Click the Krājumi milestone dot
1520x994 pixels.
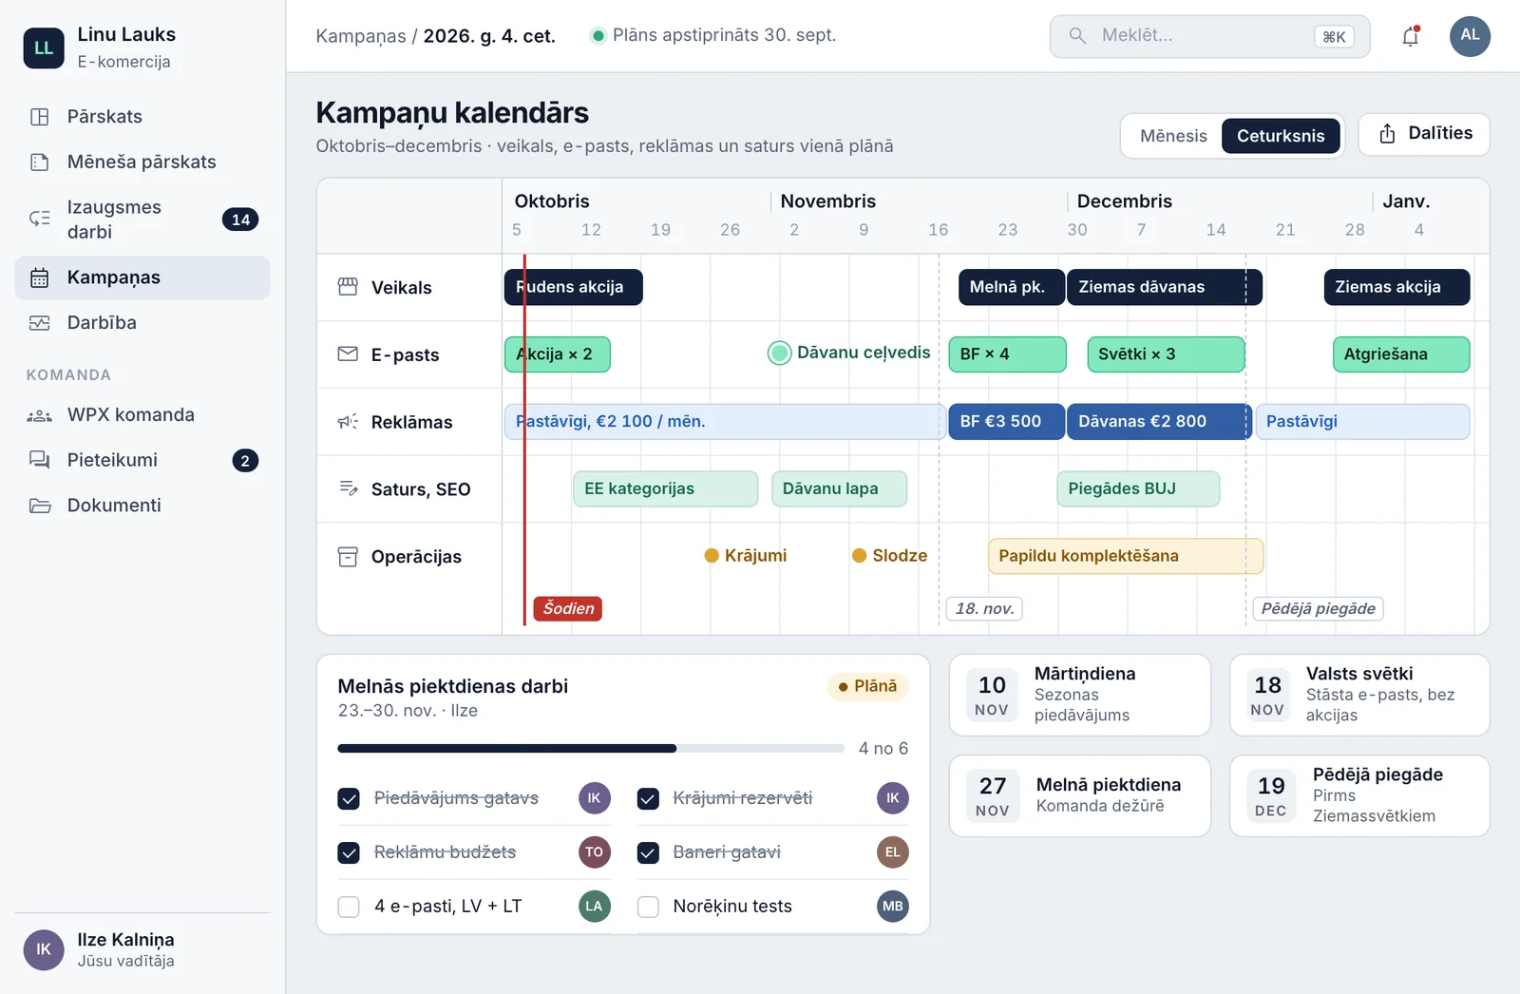point(711,556)
